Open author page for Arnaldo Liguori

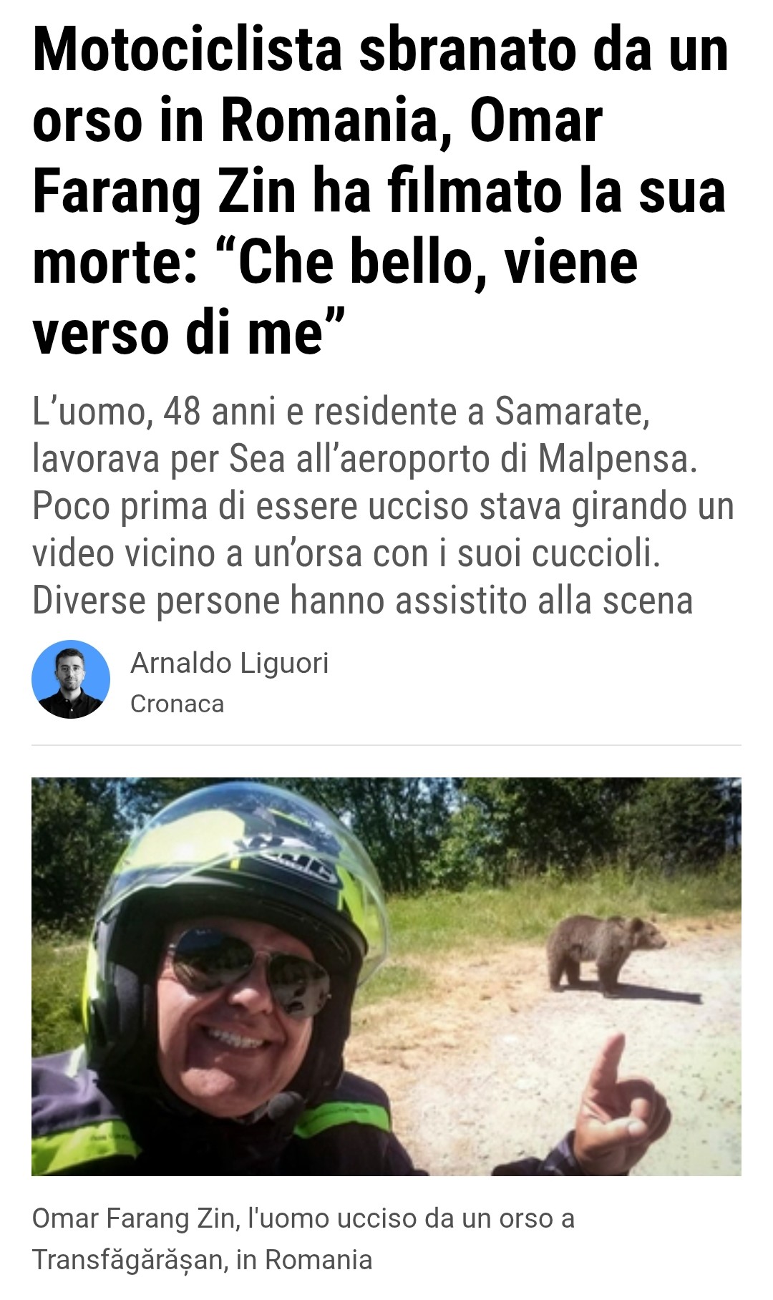[229, 663]
